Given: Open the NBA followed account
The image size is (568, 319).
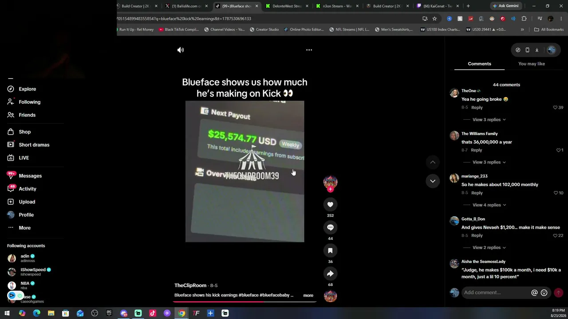Looking at the screenshot, I should point(21,285).
